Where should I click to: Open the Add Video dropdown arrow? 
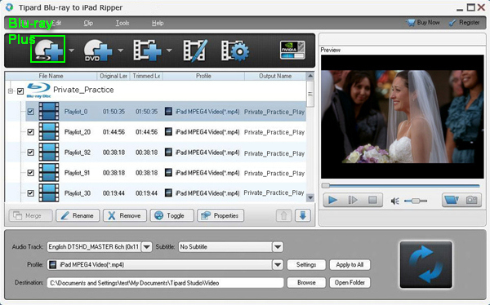(169, 50)
